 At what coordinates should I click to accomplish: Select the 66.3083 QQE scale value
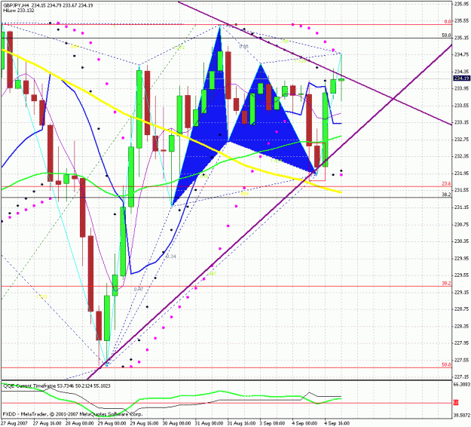coord(462,385)
